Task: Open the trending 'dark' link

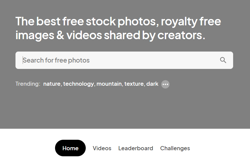Action: click(x=152, y=84)
